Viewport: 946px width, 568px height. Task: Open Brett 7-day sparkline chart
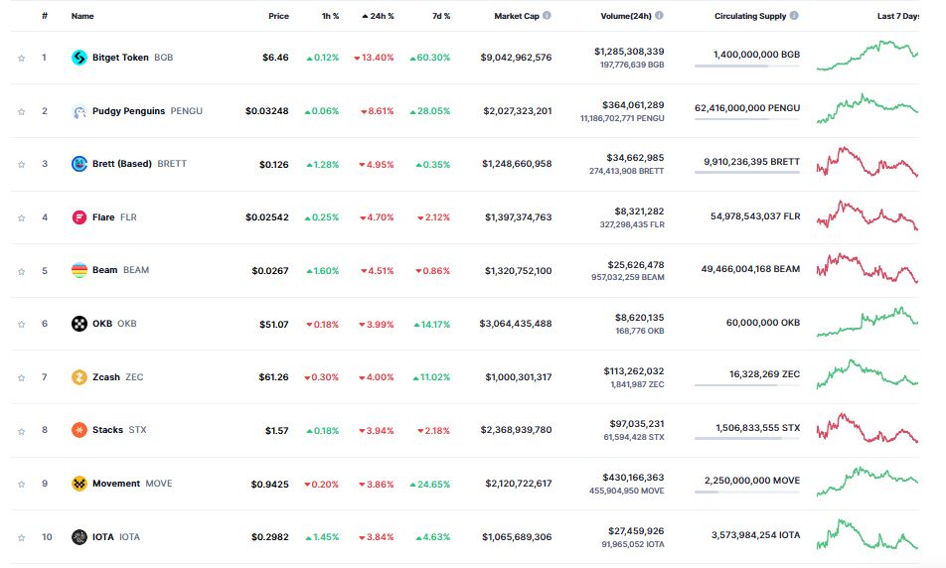pyautogui.click(x=867, y=162)
